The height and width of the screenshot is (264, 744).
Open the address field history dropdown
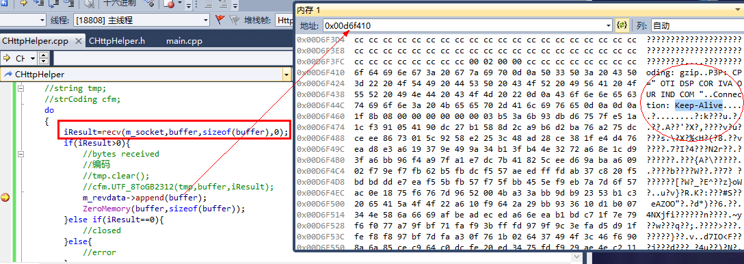point(609,25)
